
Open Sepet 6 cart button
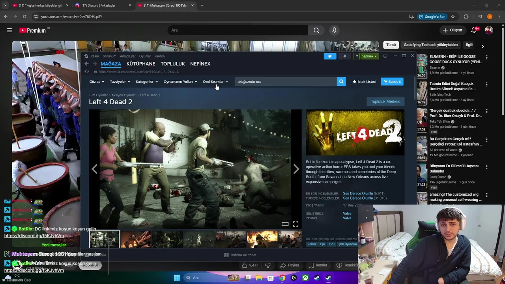click(392, 82)
